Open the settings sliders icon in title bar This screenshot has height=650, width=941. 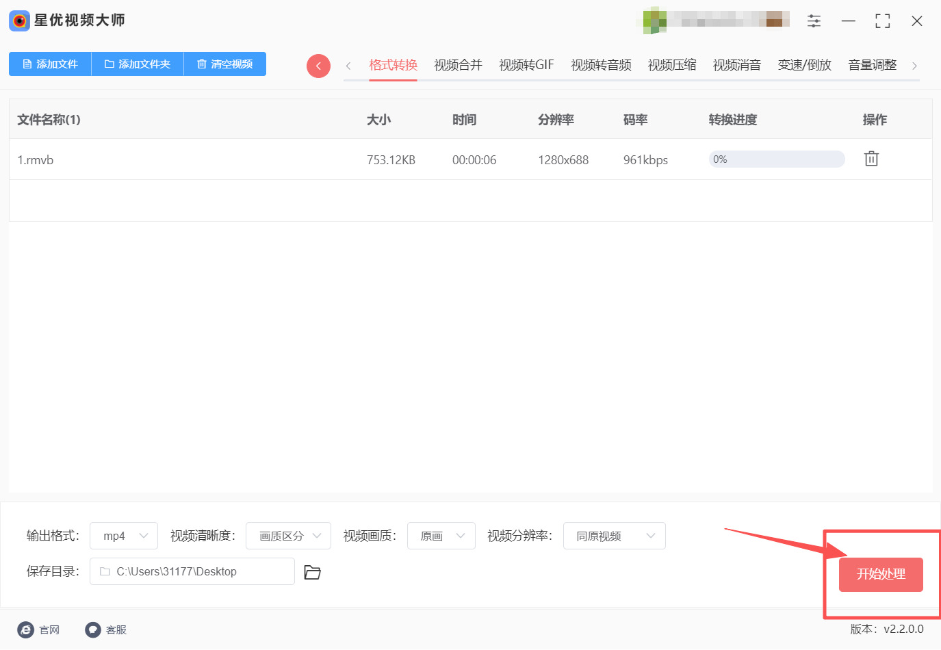814,21
